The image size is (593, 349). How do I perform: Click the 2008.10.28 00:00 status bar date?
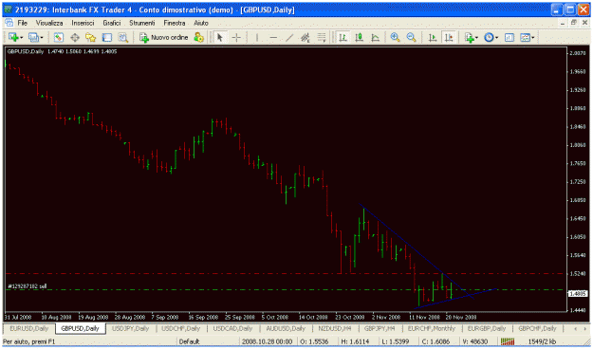tap(267, 341)
